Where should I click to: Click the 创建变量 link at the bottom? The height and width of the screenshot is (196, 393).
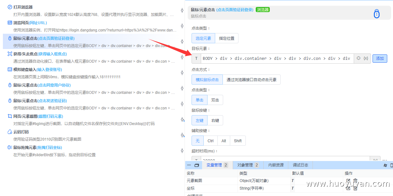pyautogui.click(x=195, y=195)
